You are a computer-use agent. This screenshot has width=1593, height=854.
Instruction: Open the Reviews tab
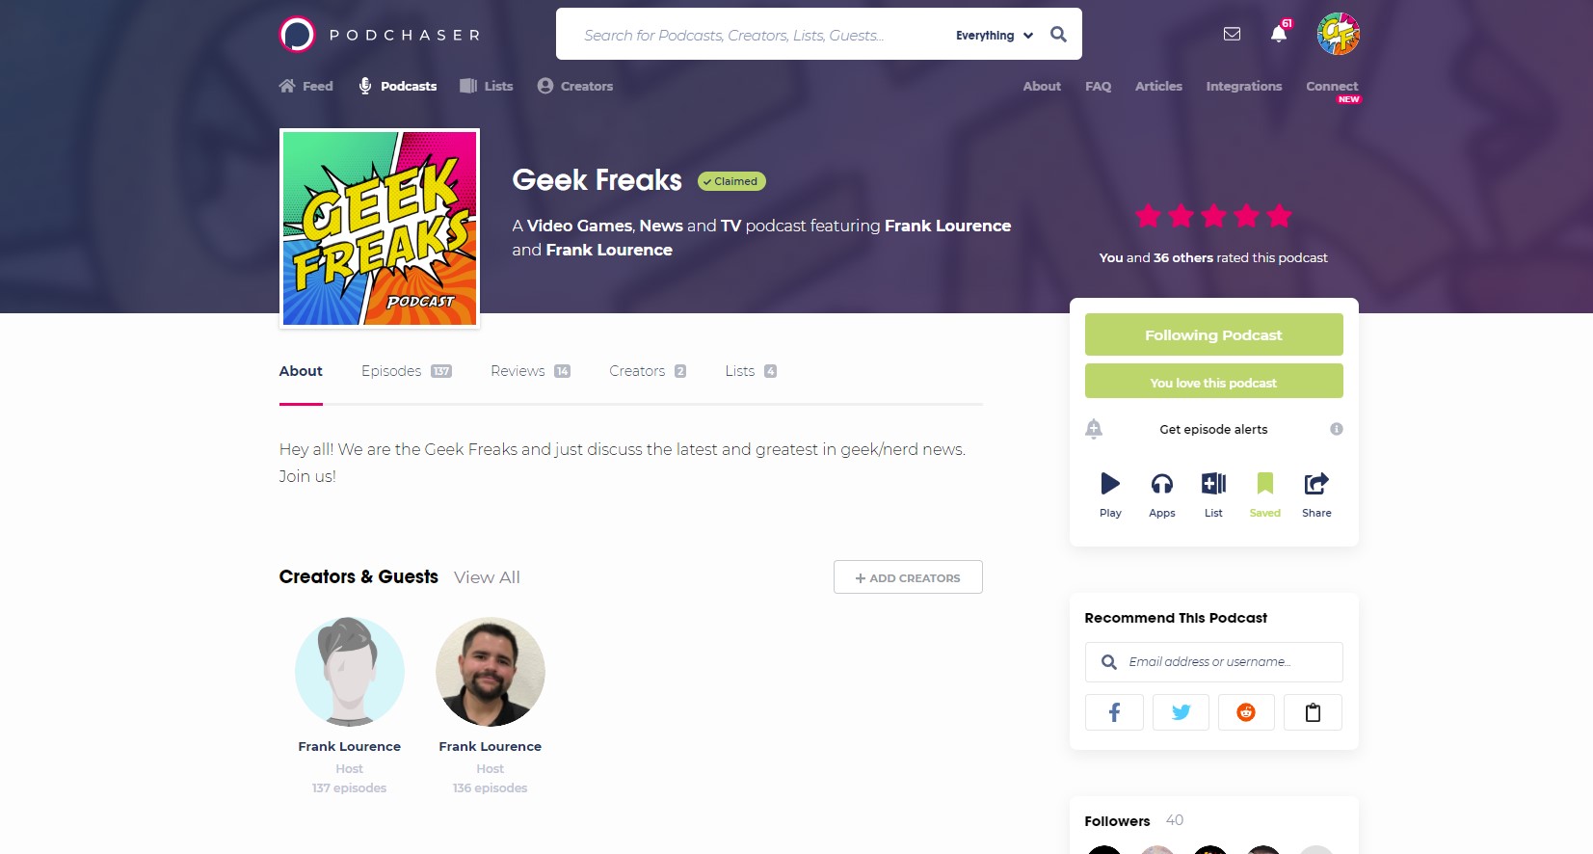530,371
